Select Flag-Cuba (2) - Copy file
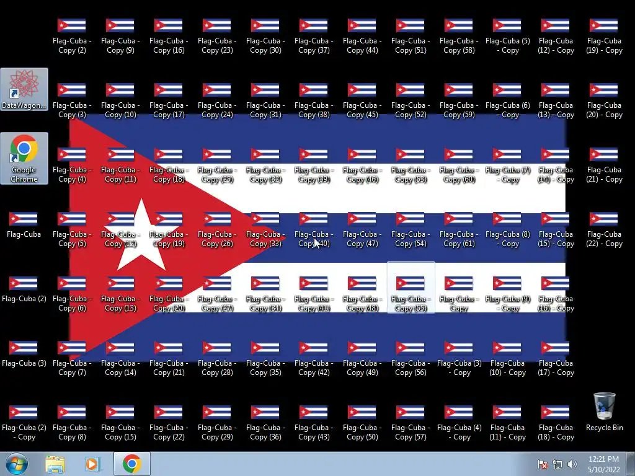635x476 pixels. (24, 423)
